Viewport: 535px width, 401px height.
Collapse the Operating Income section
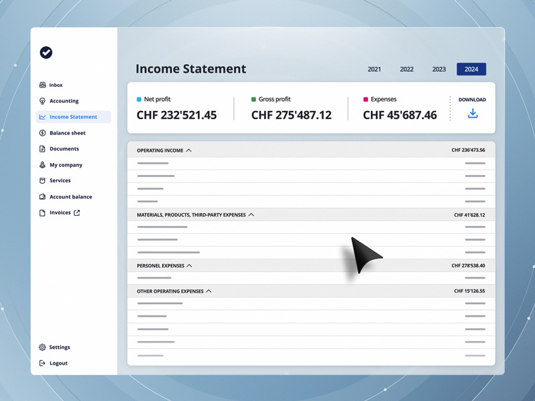click(x=189, y=150)
